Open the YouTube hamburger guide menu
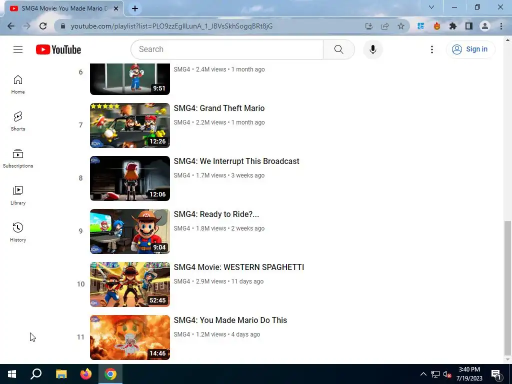The width and height of the screenshot is (512, 384). click(18, 49)
